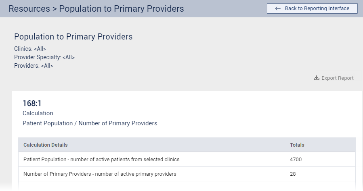Click the Calculation label under the ratio
This screenshot has width=363, height=191.
38,113
